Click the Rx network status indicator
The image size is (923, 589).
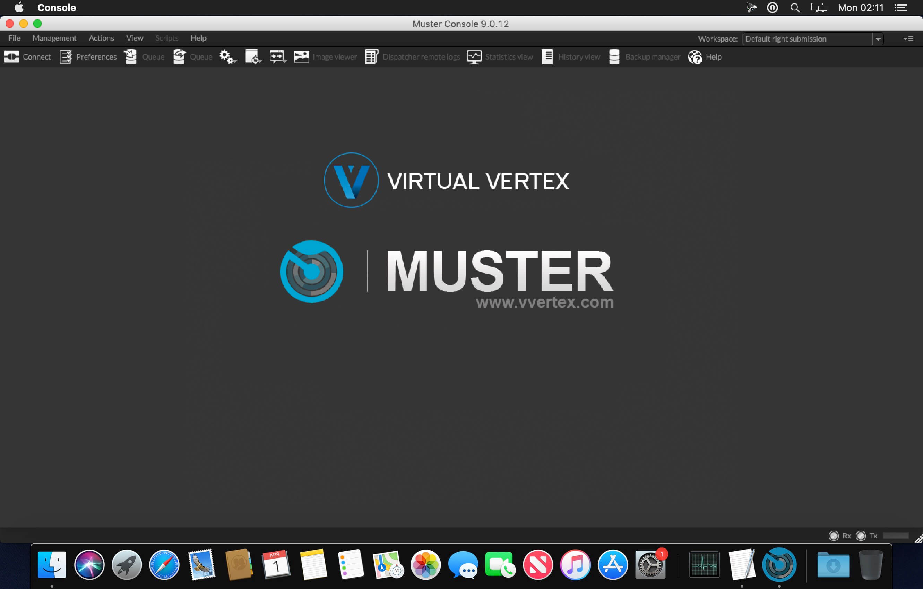tap(834, 535)
